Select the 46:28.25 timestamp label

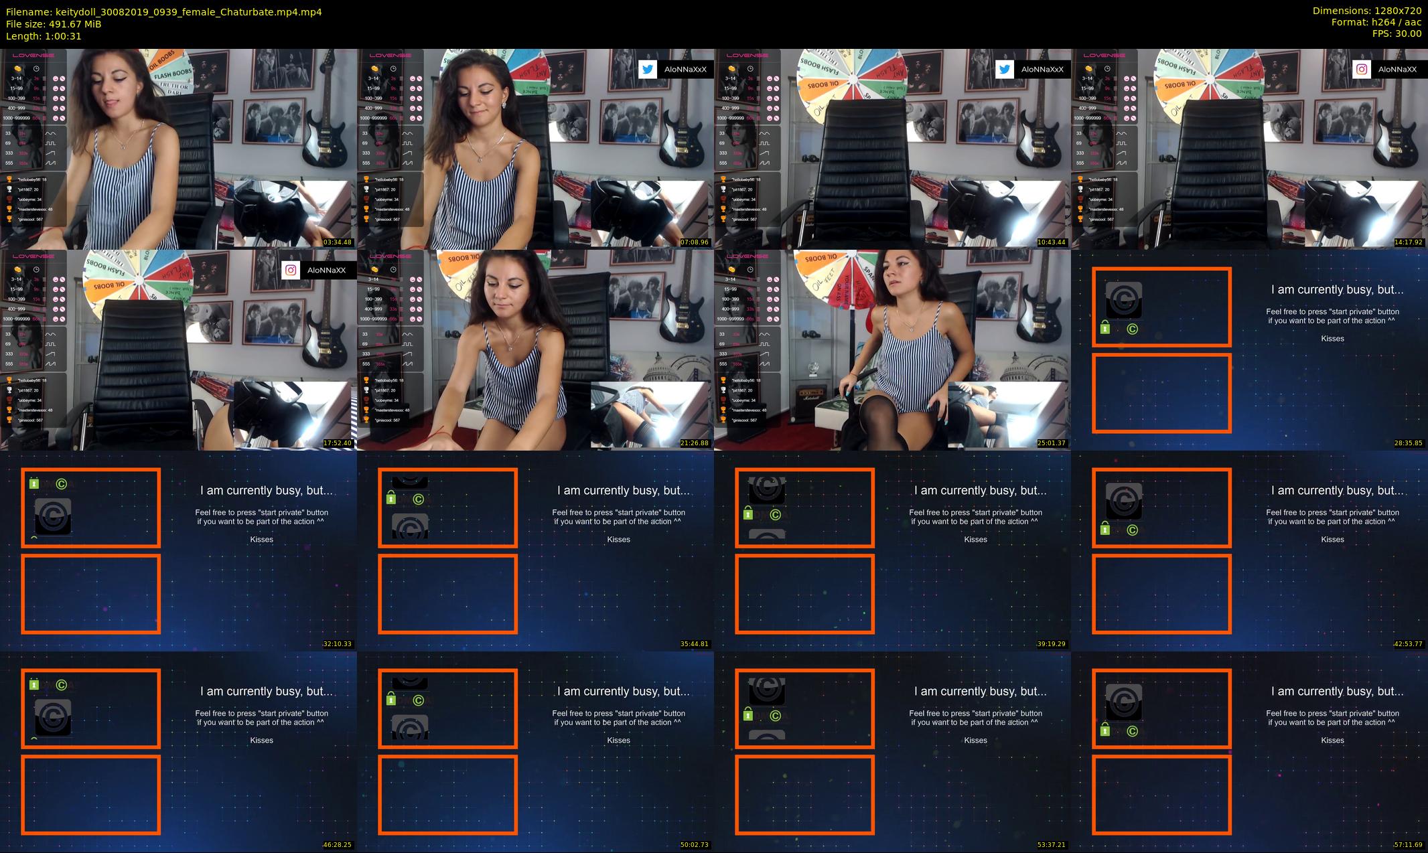(337, 845)
